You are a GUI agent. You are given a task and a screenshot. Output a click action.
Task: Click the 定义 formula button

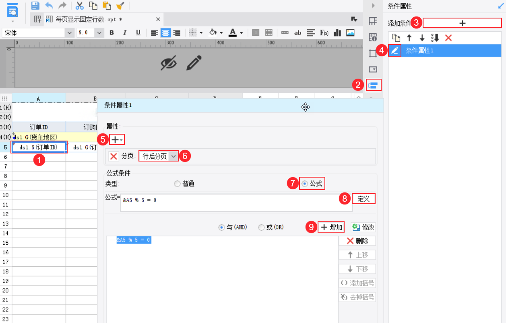point(363,198)
